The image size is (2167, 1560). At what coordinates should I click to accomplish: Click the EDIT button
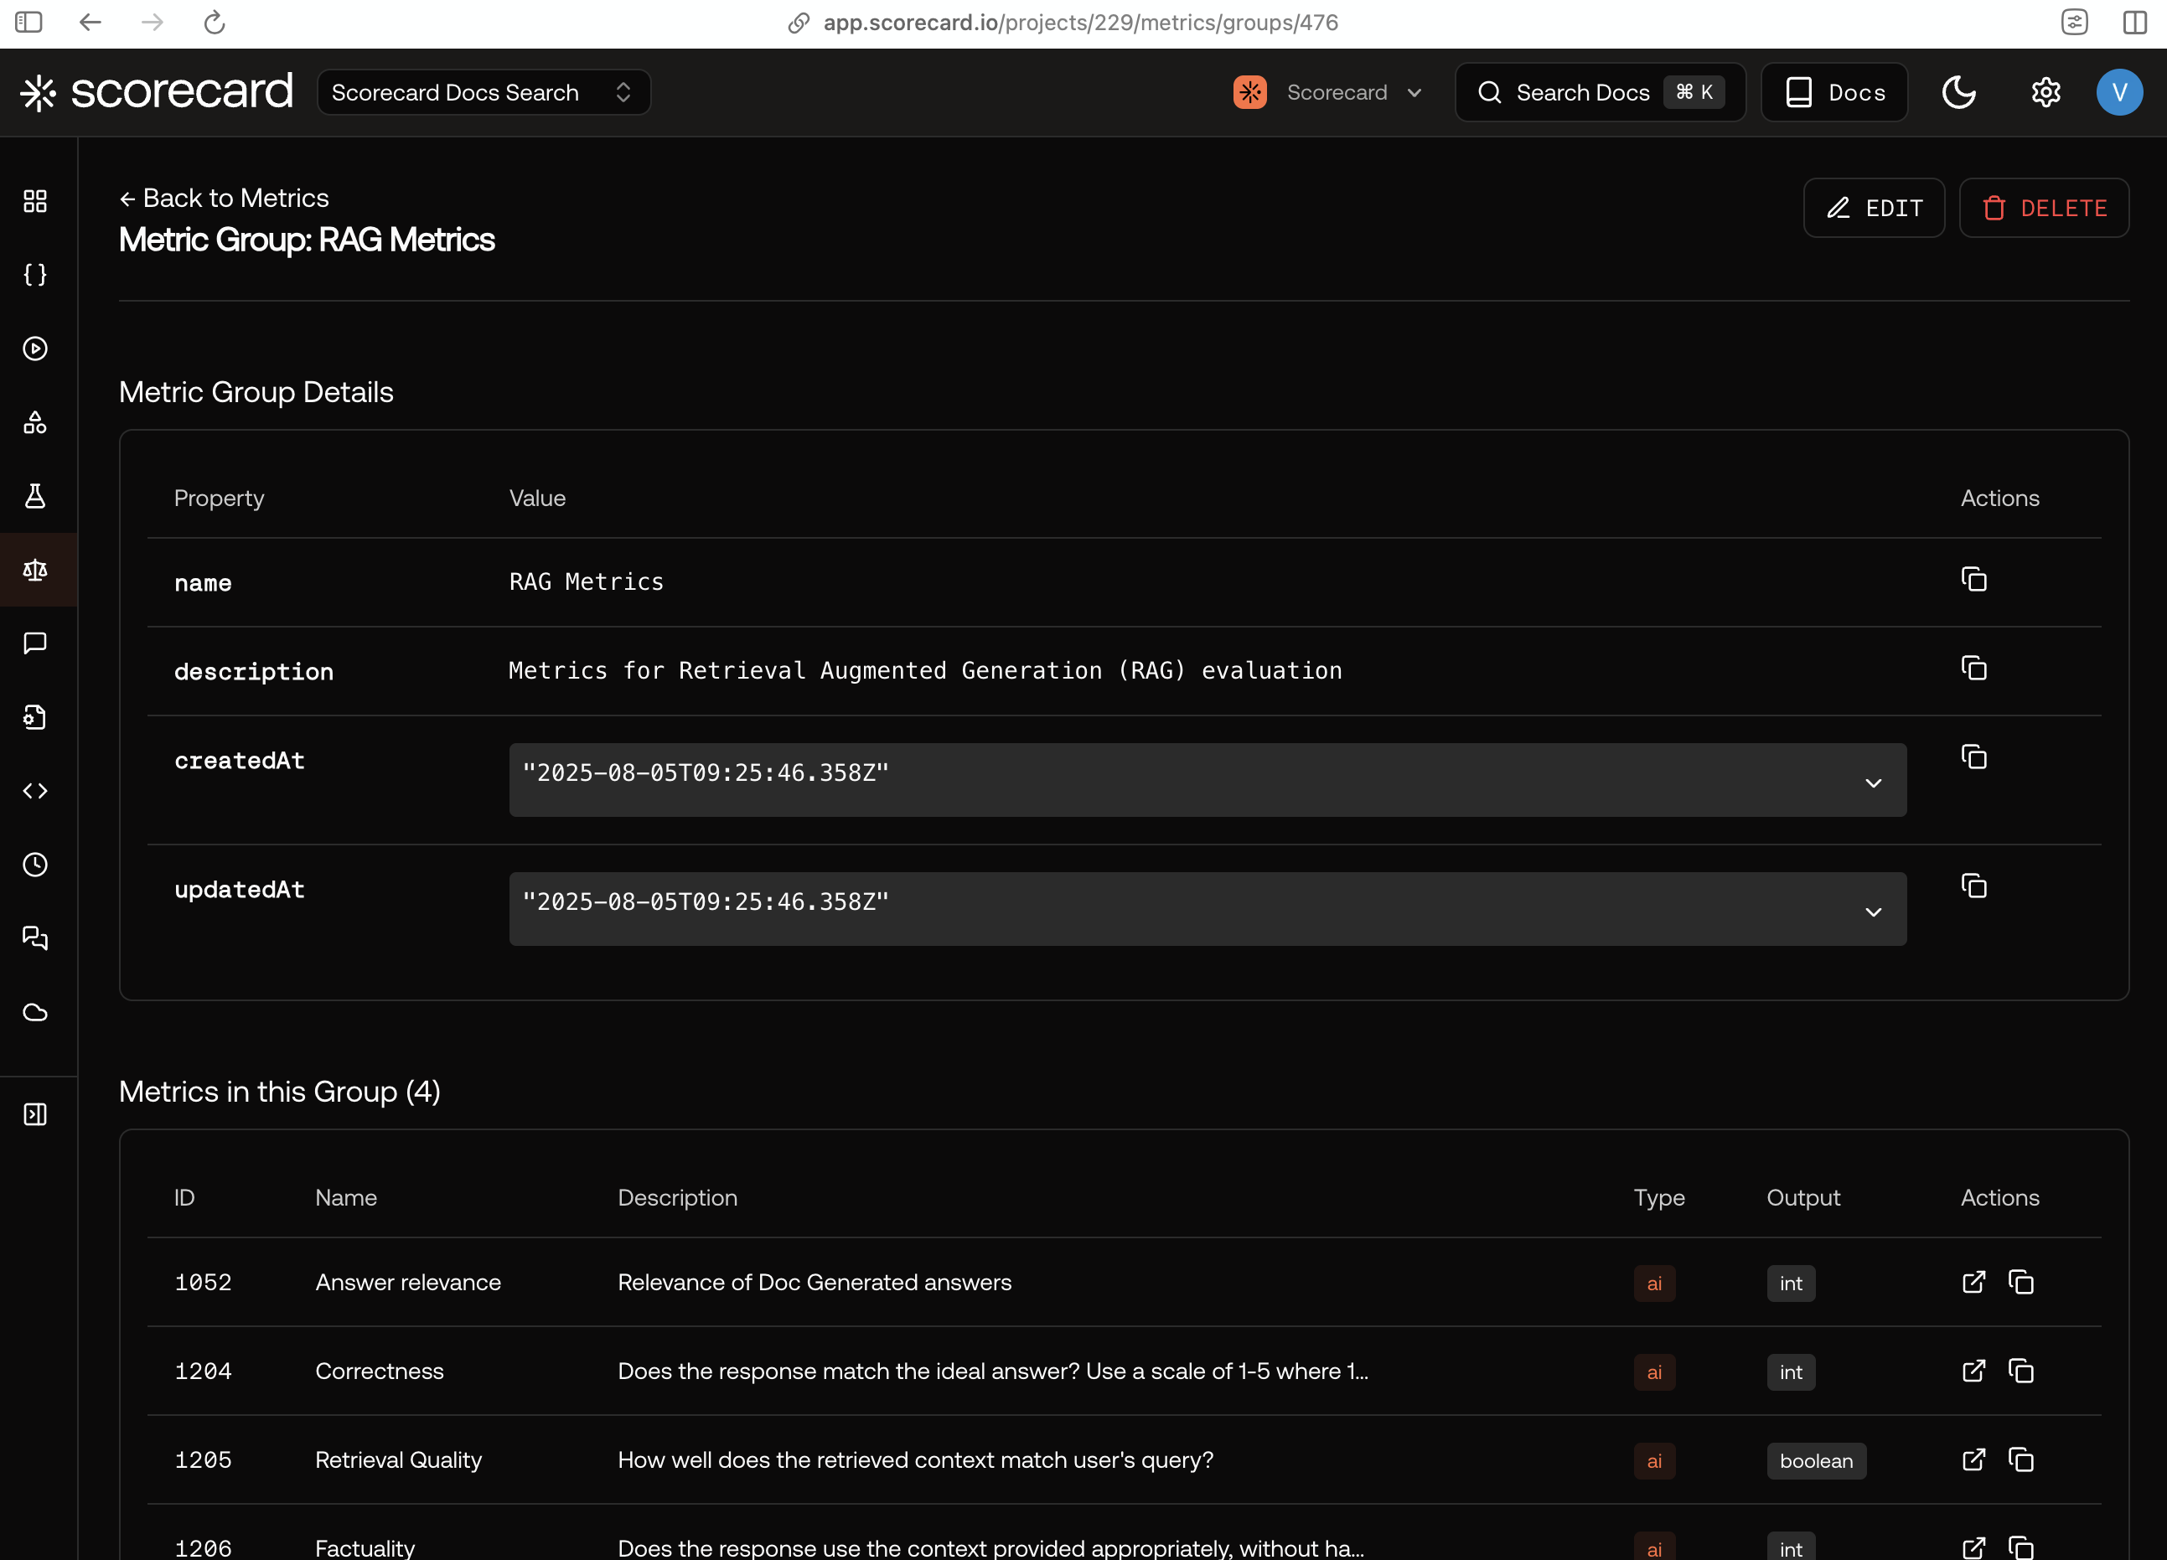tap(1874, 207)
